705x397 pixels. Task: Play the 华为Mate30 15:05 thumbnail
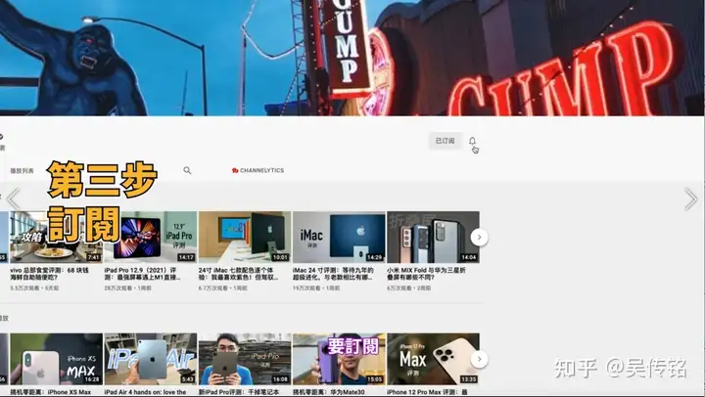pyautogui.click(x=339, y=359)
